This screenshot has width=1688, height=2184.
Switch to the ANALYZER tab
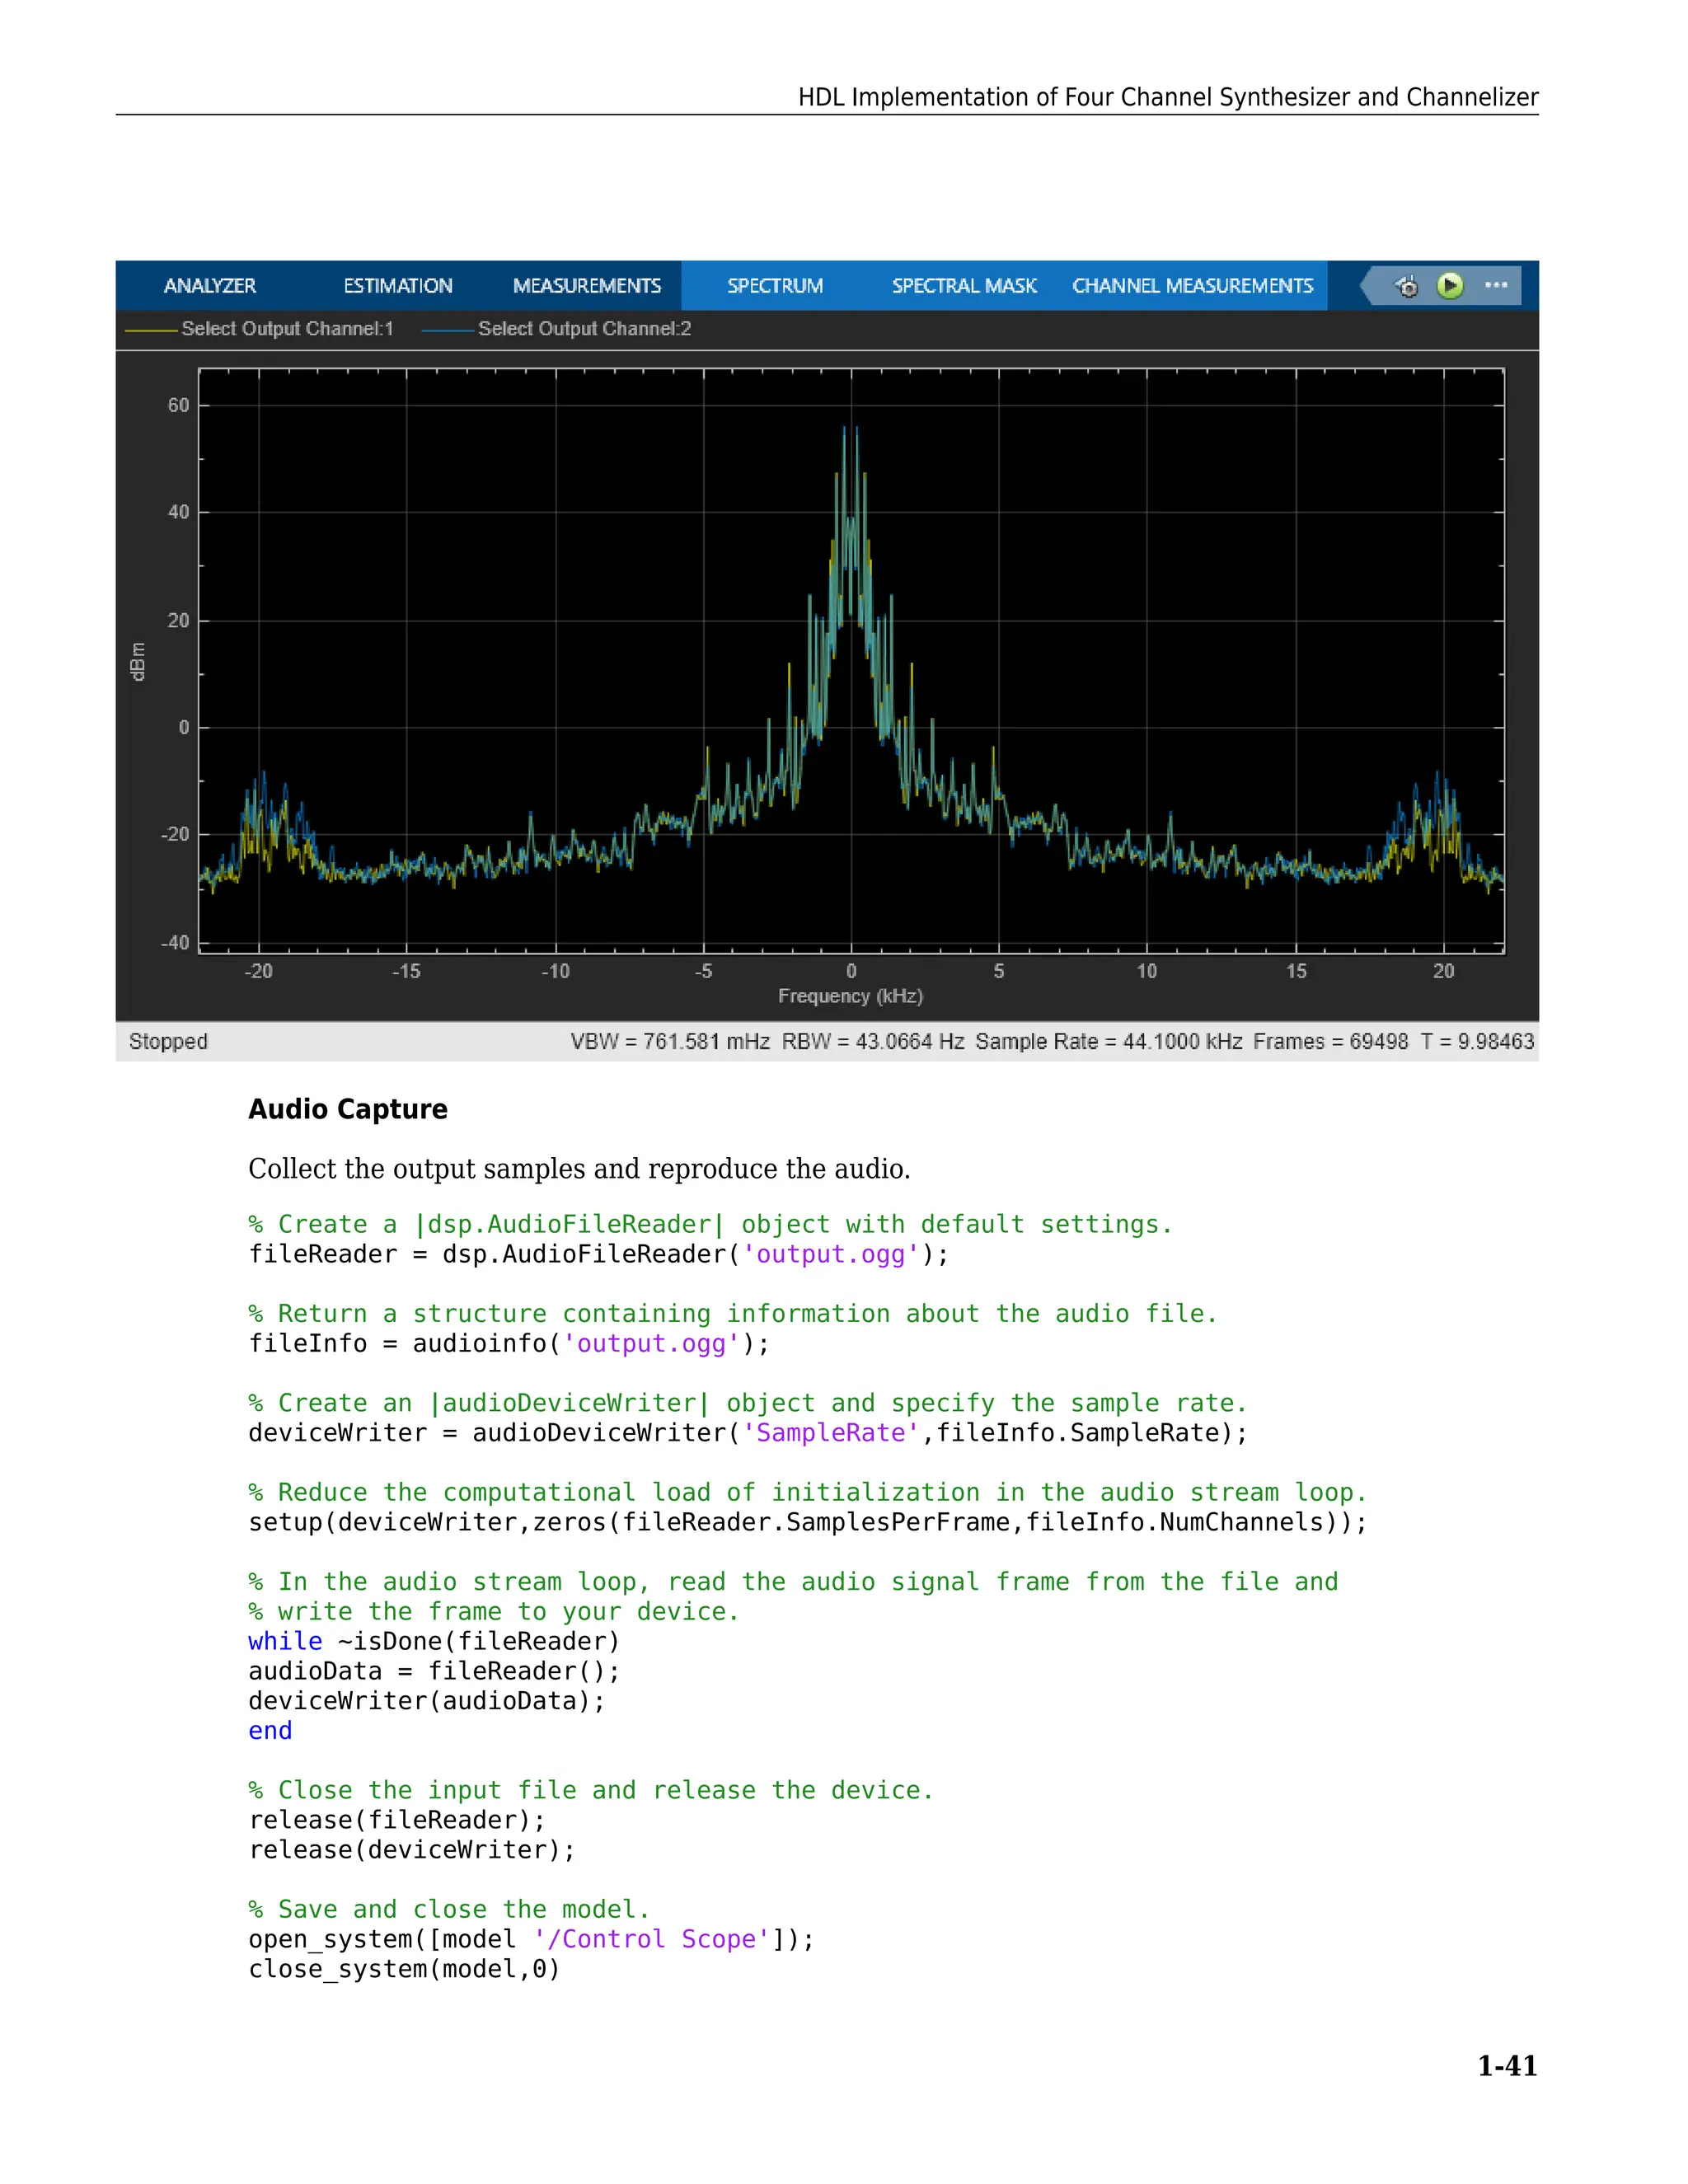coord(210,286)
